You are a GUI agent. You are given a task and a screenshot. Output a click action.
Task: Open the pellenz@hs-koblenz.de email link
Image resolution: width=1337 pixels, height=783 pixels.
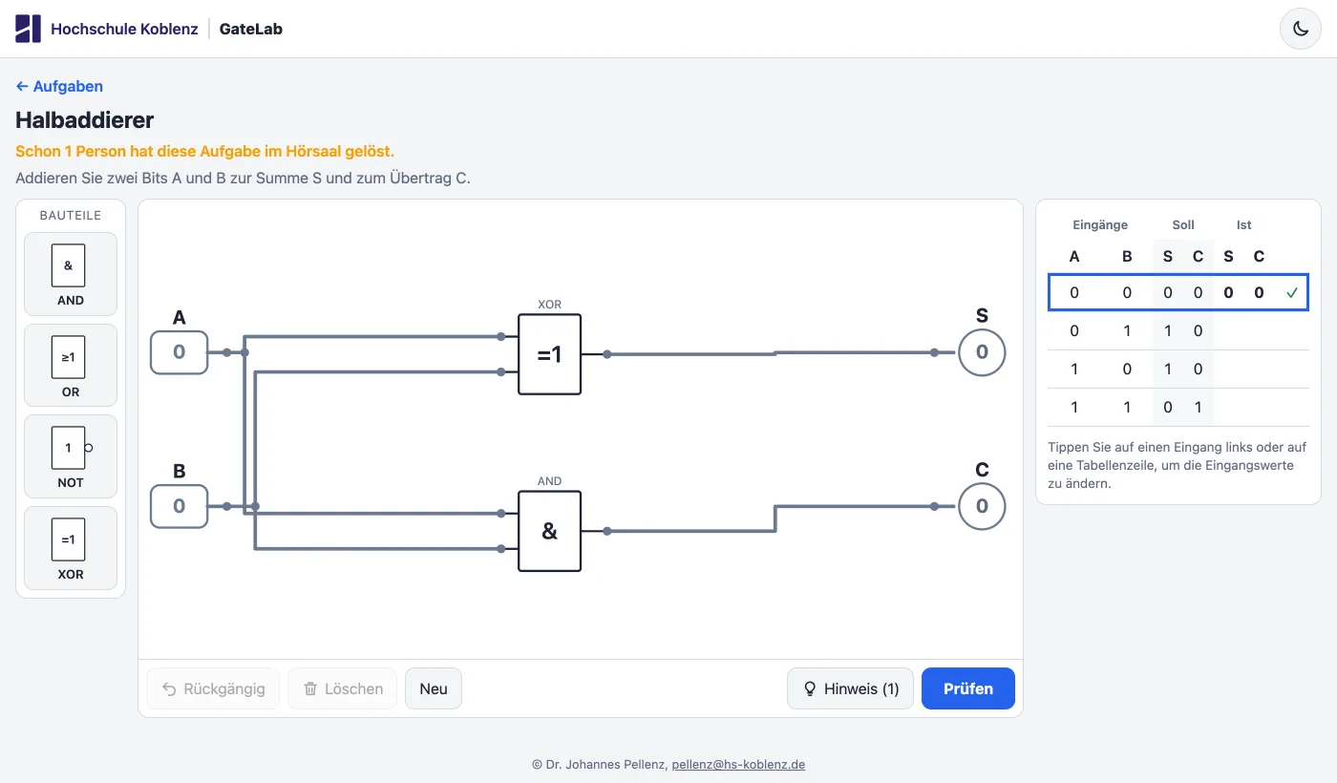[738, 765]
